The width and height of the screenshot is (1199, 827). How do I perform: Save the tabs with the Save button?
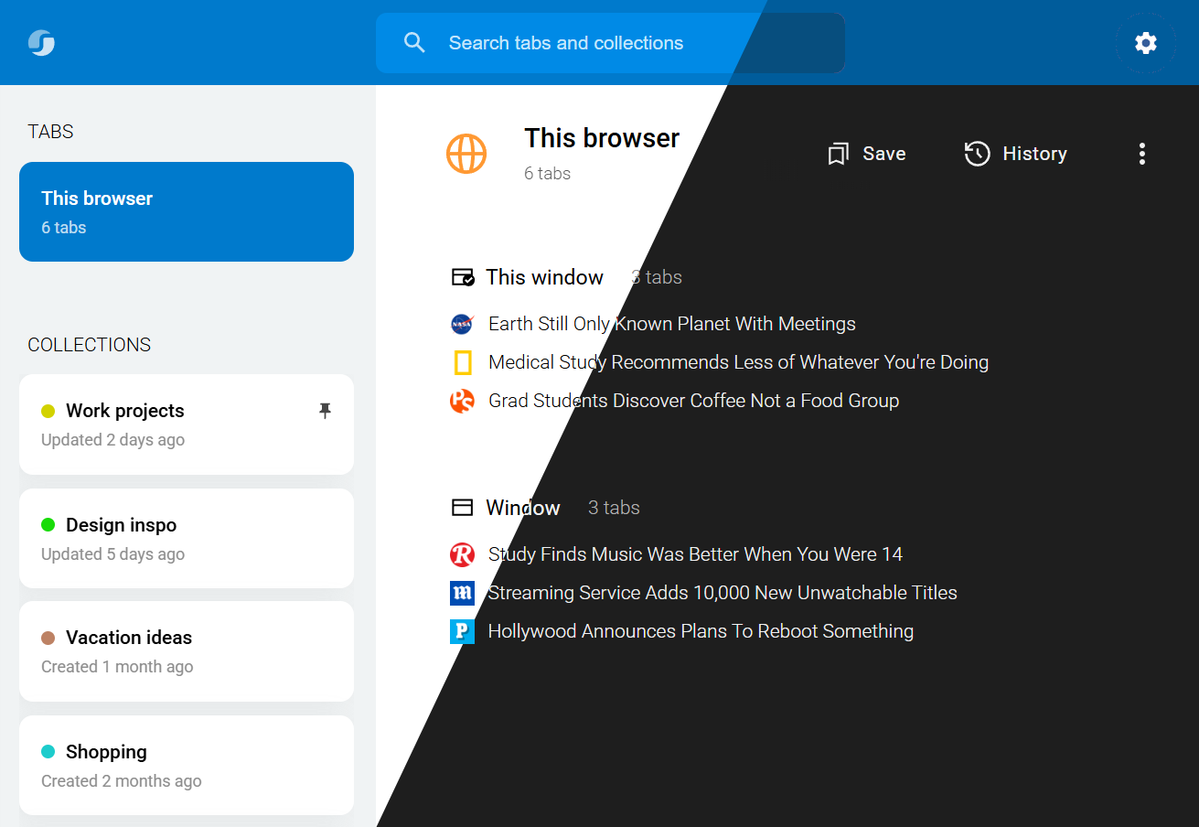point(866,154)
